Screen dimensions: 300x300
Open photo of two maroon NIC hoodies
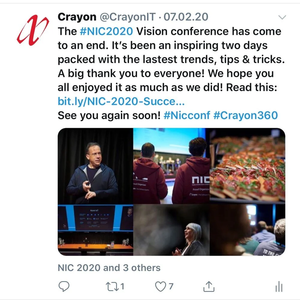click(171, 166)
